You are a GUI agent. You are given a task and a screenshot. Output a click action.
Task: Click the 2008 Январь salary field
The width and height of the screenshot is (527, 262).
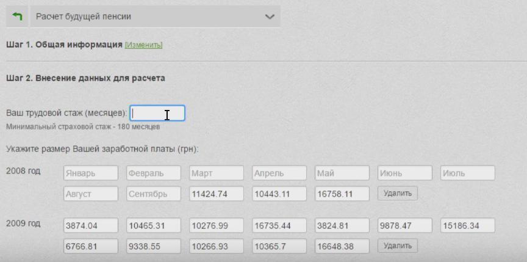point(91,173)
